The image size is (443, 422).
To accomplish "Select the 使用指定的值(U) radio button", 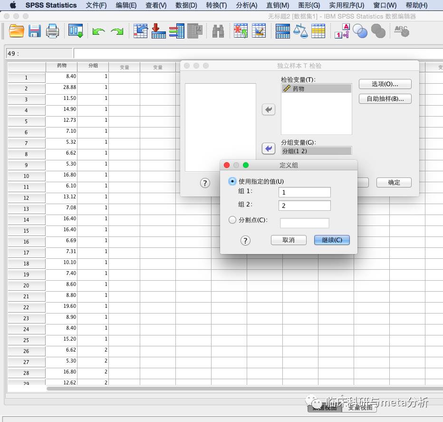I will [x=232, y=181].
